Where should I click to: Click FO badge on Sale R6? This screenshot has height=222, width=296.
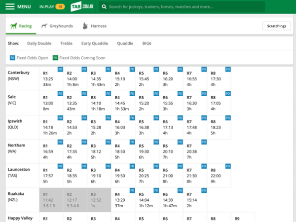tap(180, 93)
